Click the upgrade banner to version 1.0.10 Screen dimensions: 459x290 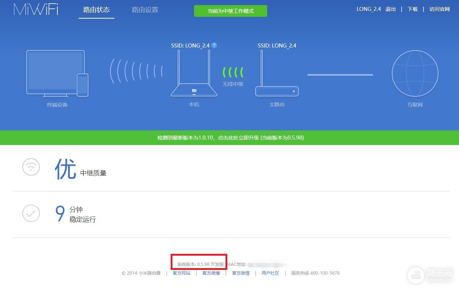coord(229,138)
